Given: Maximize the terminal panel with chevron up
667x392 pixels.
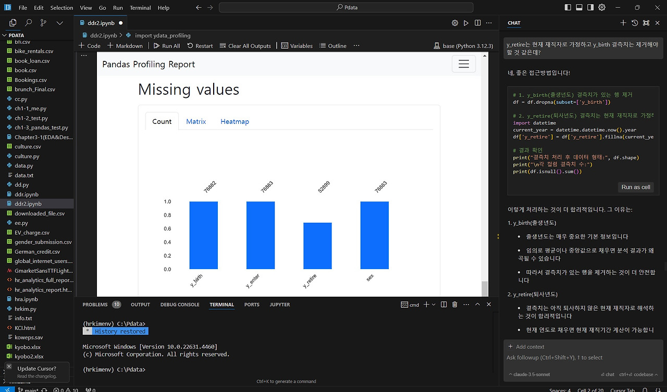Looking at the screenshot, I should pos(477,305).
